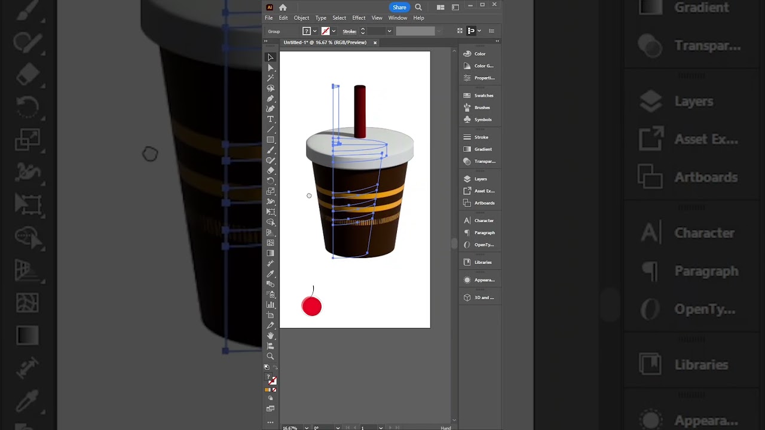The width and height of the screenshot is (765, 430).
Task: Toggle the Hand tool
Action: (x=270, y=335)
